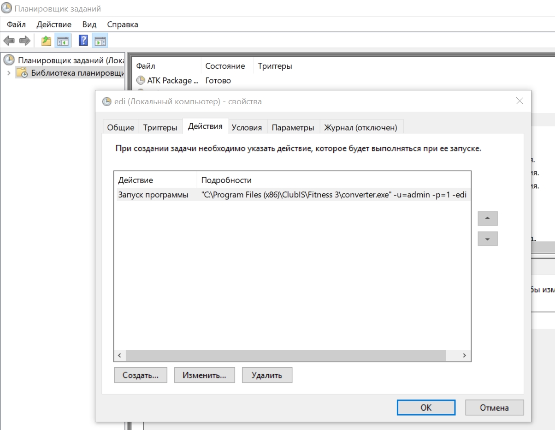Move action down with arrow button

click(x=488, y=239)
